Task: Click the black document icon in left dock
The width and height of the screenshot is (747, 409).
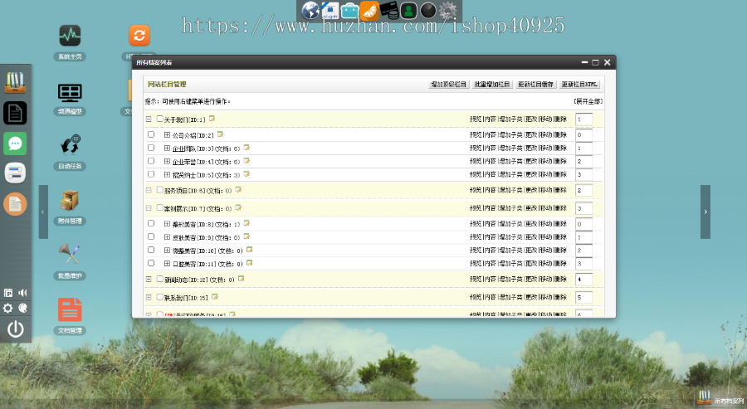Action: point(15,113)
